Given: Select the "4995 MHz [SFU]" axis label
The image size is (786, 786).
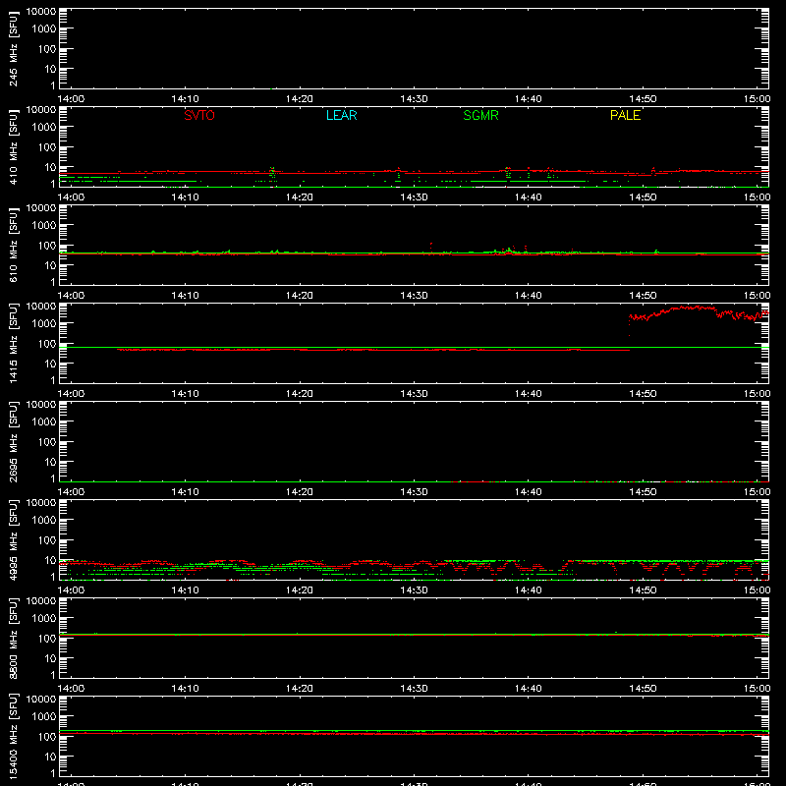Looking at the screenshot, I should pyautogui.click(x=13, y=539).
